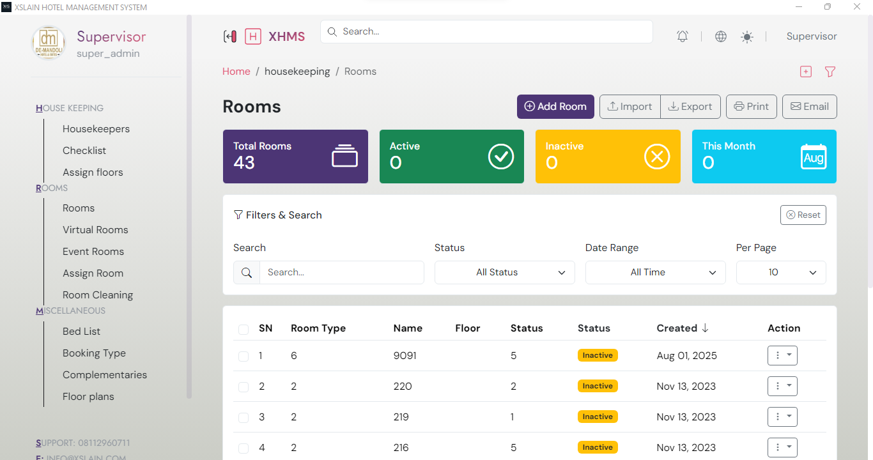Open the Action menu for room 219
Viewport: 873px width, 460px height.
coord(782,417)
